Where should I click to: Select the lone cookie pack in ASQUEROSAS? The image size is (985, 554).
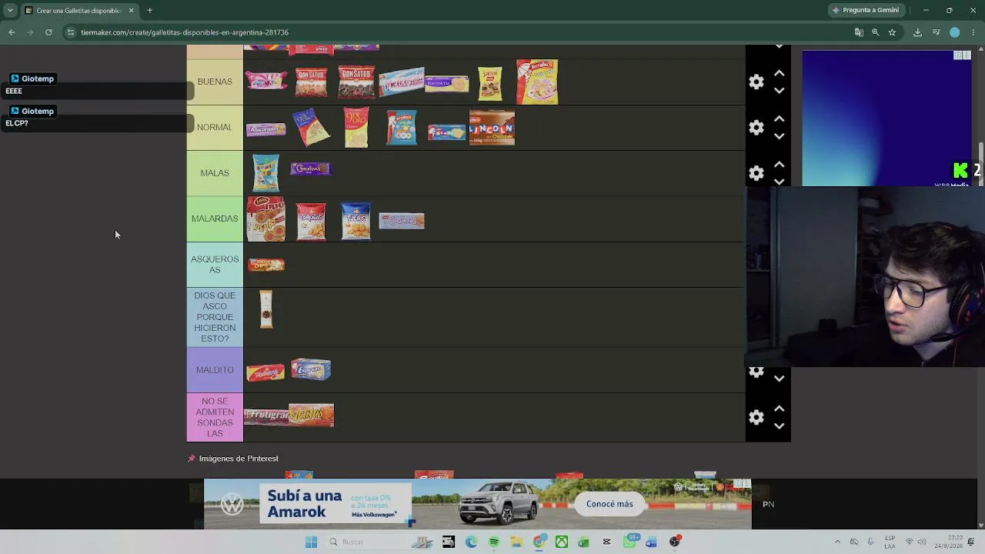pos(266,265)
